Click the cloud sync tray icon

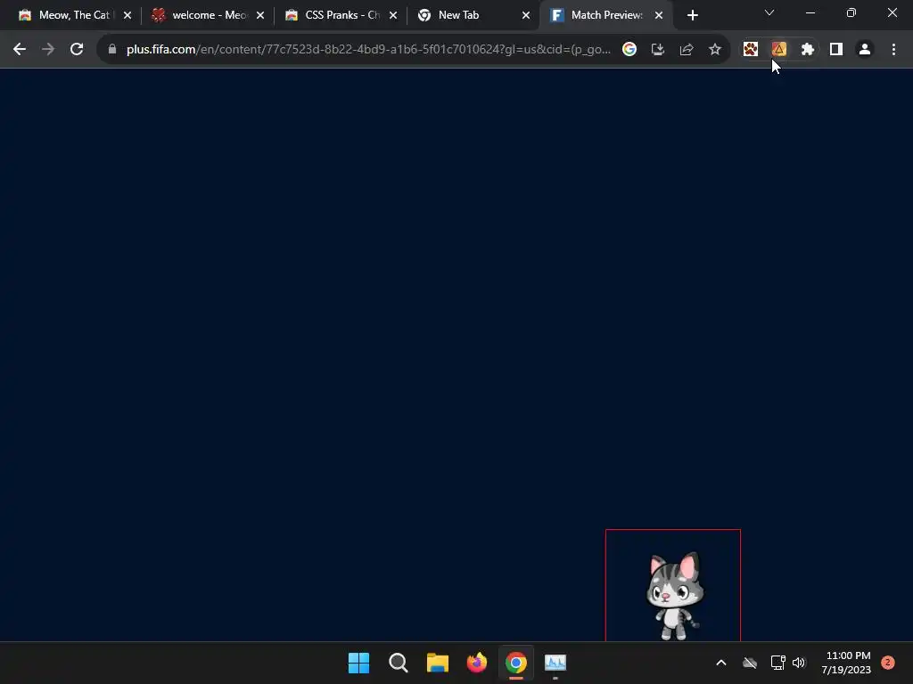[749, 663]
